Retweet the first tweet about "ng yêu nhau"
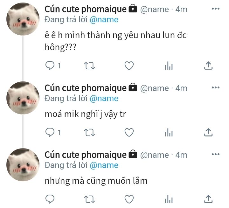Viewport: 229px width, 208px height. click(x=89, y=66)
